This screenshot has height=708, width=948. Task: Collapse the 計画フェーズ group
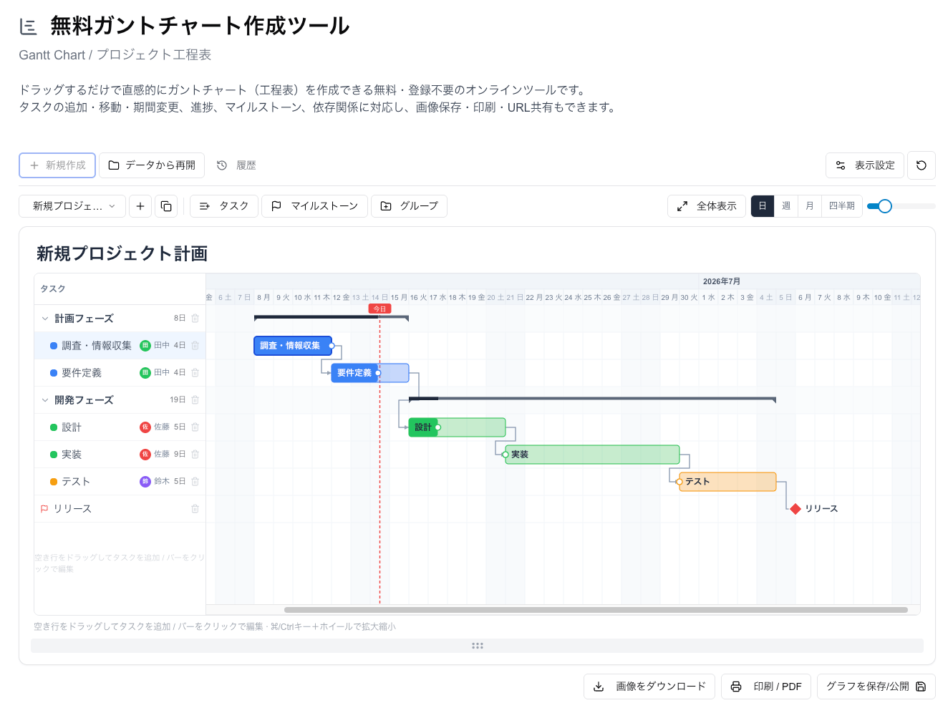[45, 319]
